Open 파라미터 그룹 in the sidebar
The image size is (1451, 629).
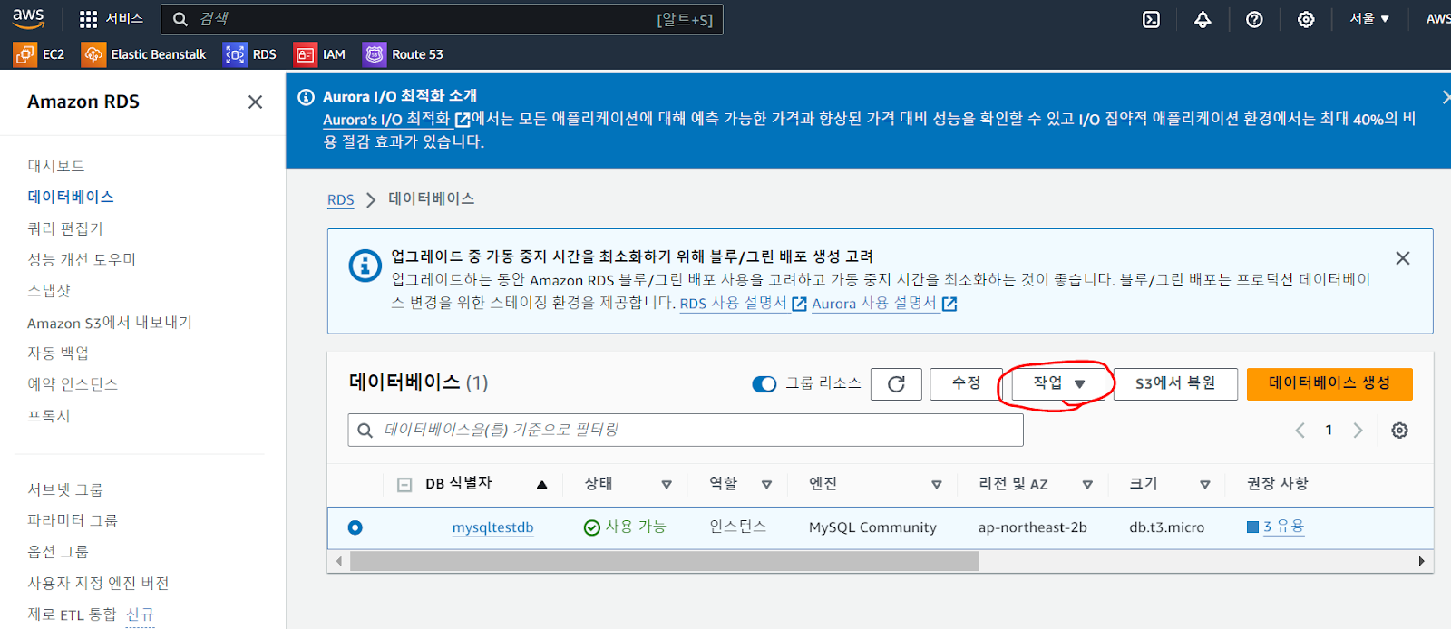(x=73, y=520)
